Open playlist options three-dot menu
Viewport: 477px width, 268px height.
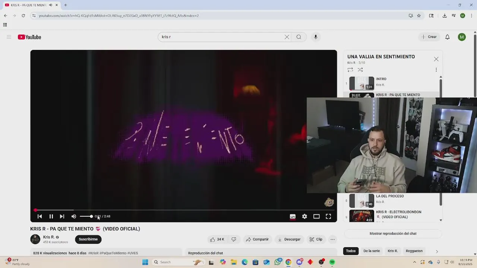point(436,70)
